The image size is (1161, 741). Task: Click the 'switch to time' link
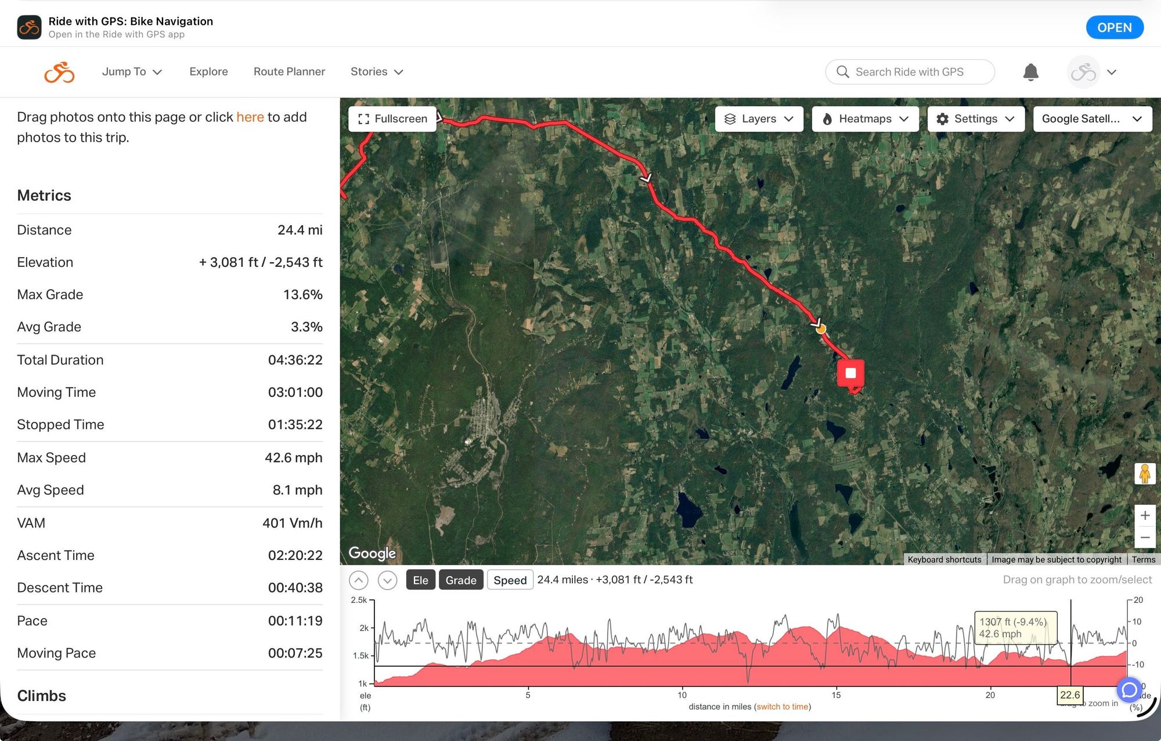(x=782, y=707)
